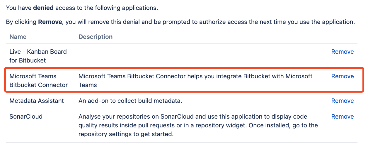The height and width of the screenshot is (149, 368).
Task: Click the SonarCloud name in Name column
Action: (26, 117)
